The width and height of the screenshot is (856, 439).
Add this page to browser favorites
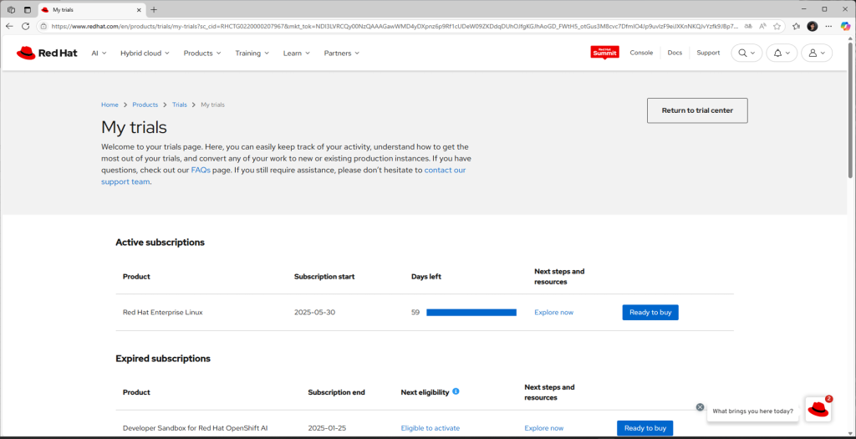click(777, 26)
